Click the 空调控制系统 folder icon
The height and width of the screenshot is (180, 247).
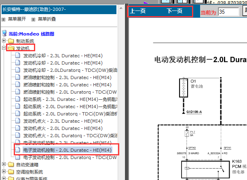point(11,172)
